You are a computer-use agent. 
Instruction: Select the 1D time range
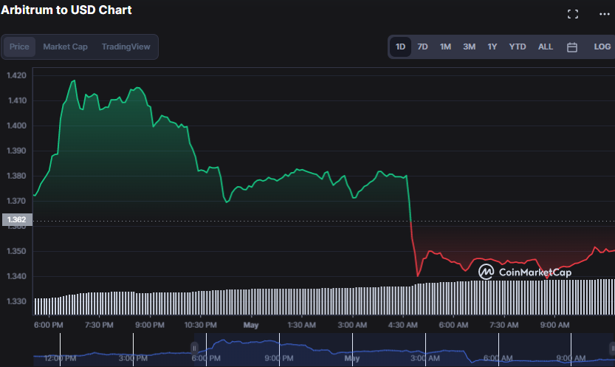click(x=400, y=47)
